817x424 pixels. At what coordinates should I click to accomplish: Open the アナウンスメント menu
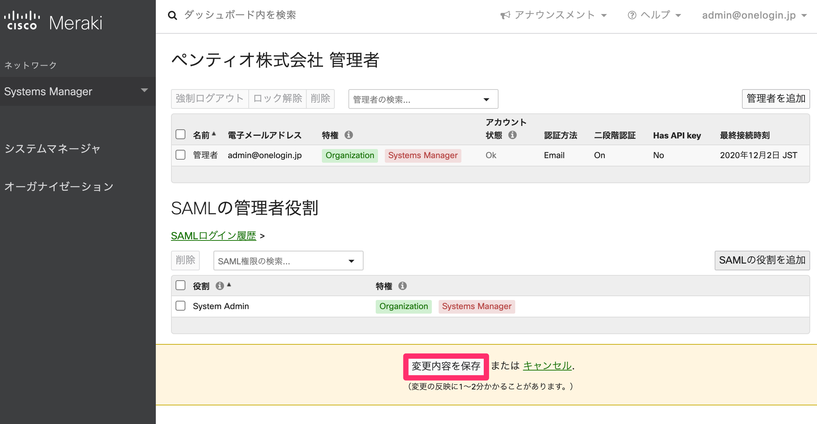pos(554,15)
